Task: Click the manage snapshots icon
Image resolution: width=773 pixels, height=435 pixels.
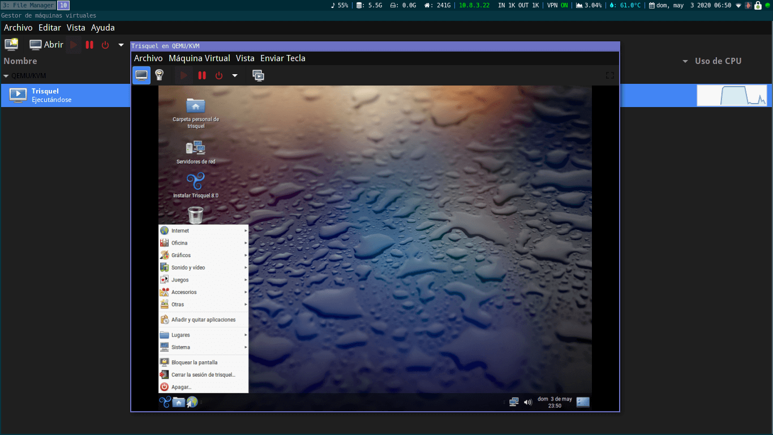Action: tap(258, 75)
